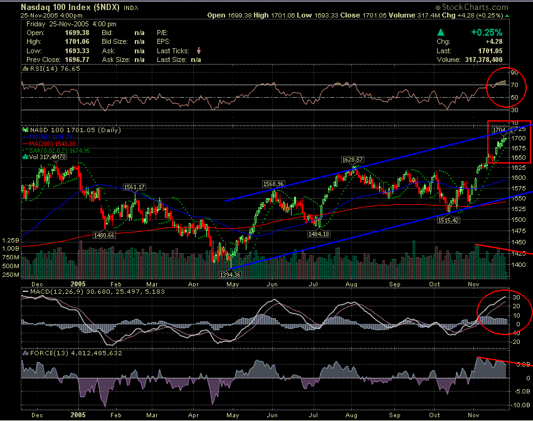Screen dimensions: 533x421
Task: Click the MACD(12,26,9) line legend icon
Action: [26, 292]
